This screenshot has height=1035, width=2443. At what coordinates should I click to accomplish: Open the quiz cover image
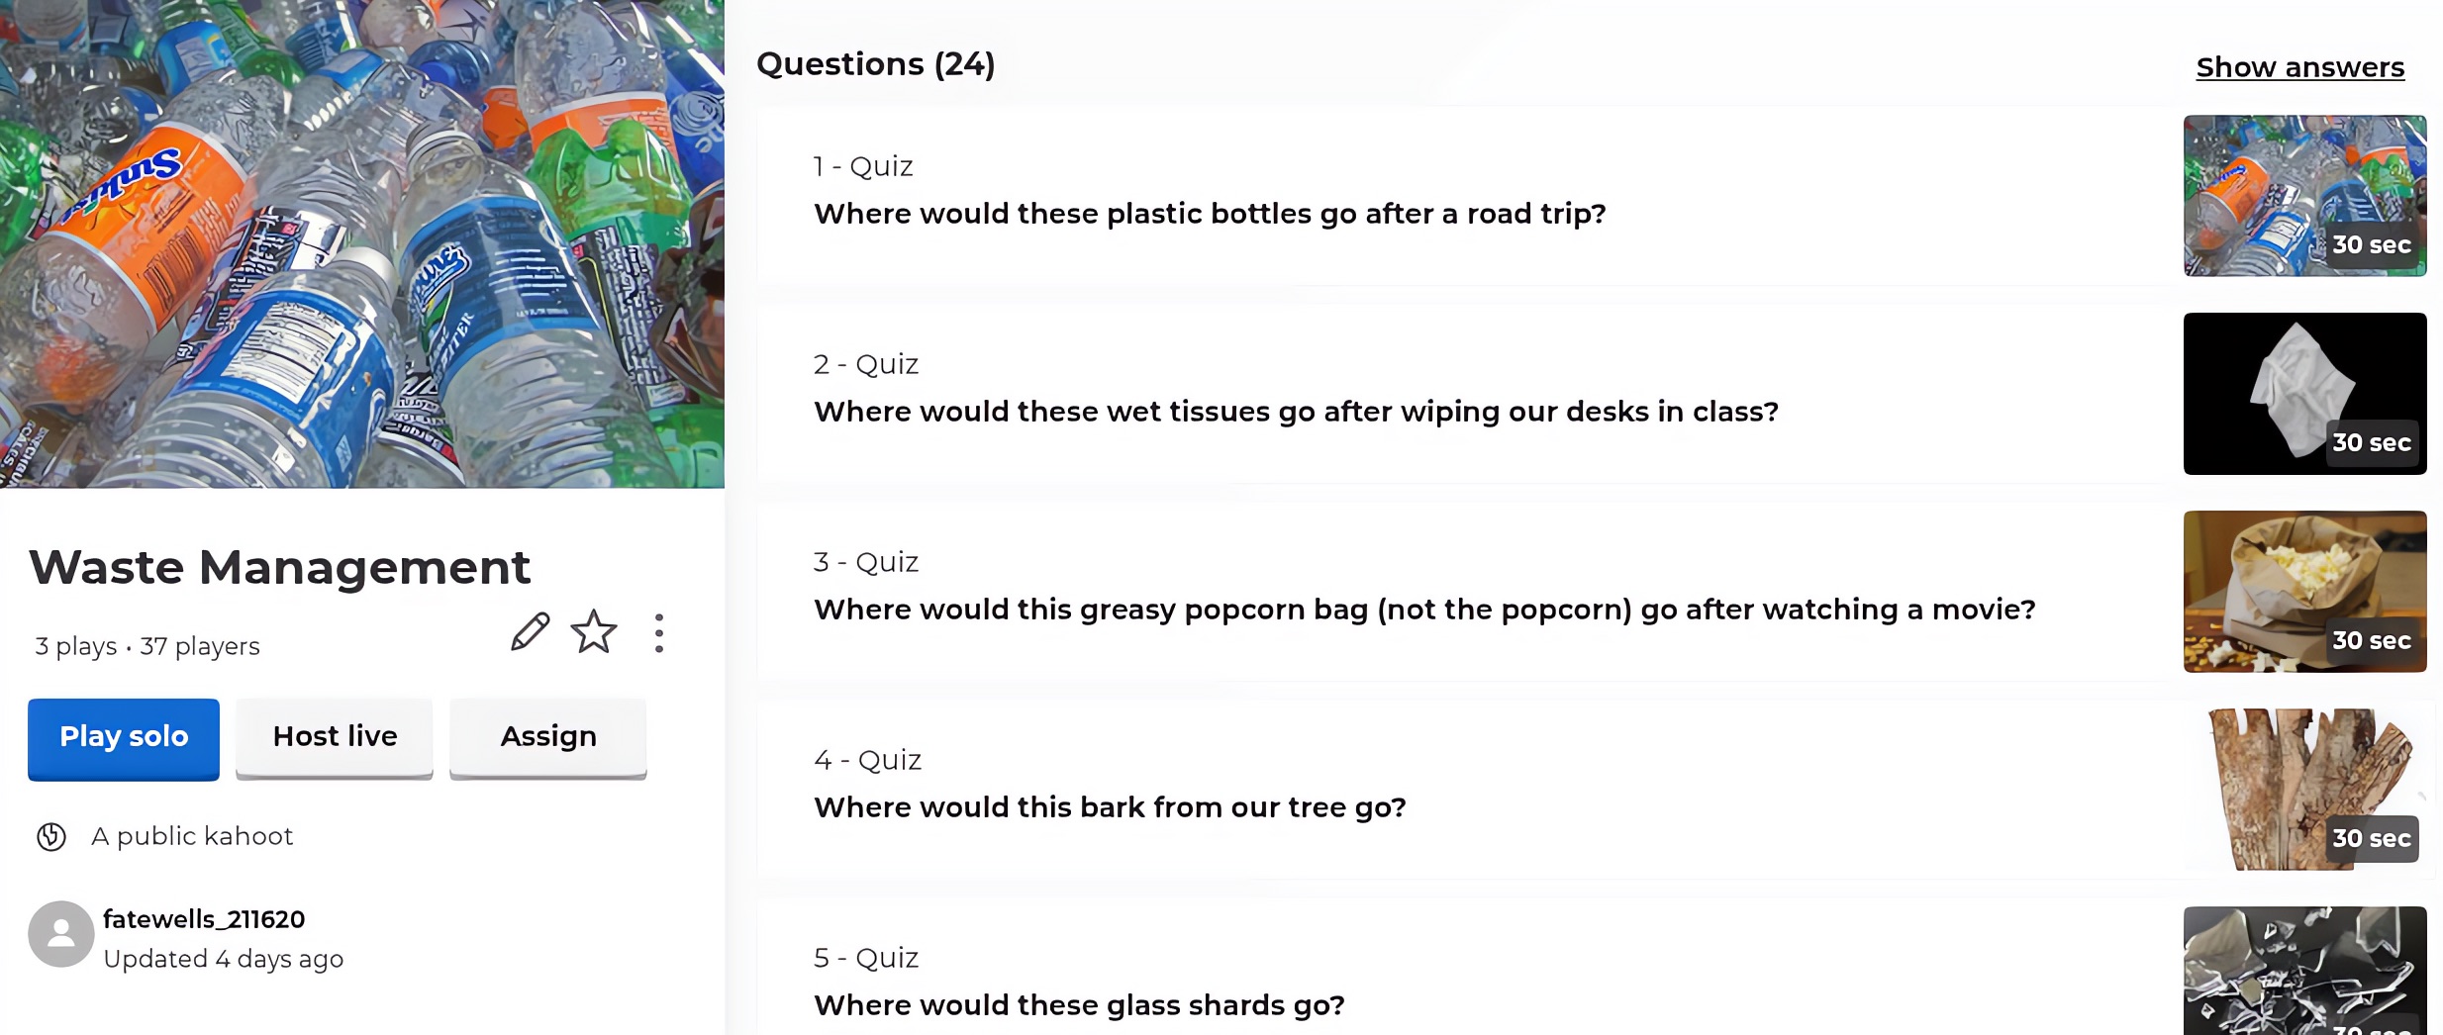(362, 242)
